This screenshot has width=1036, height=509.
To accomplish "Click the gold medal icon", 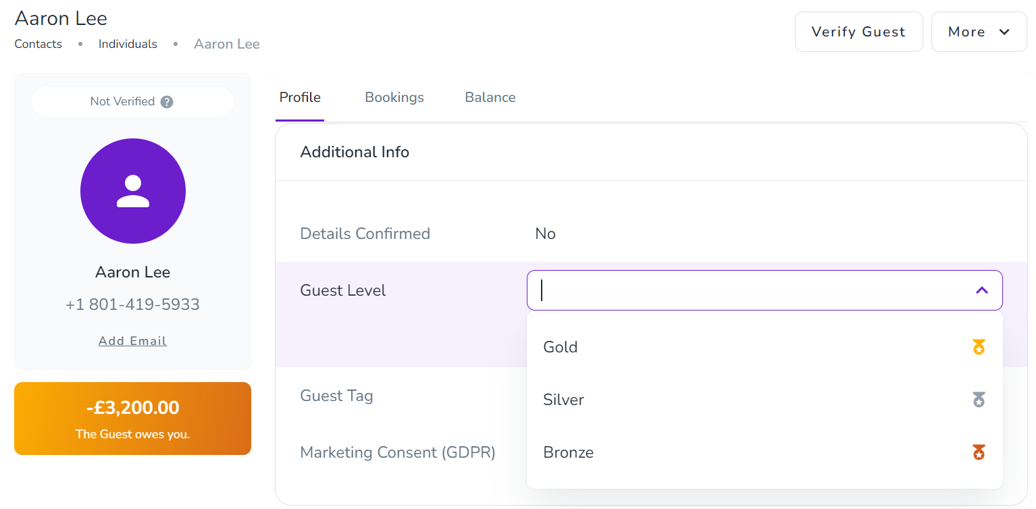I will (979, 347).
